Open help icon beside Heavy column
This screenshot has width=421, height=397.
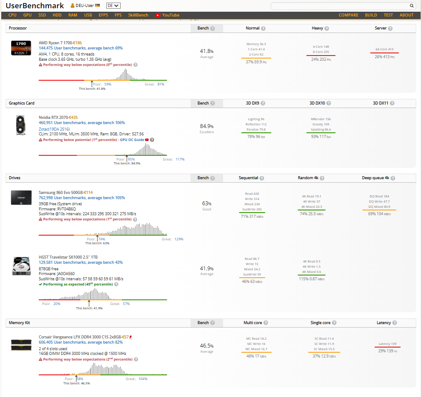point(326,29)
